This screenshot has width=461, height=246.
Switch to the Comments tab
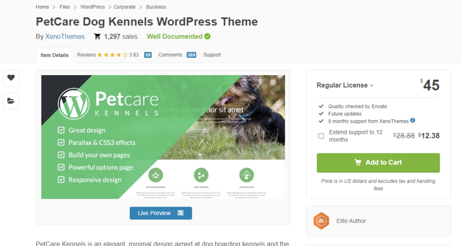point(170,55)
